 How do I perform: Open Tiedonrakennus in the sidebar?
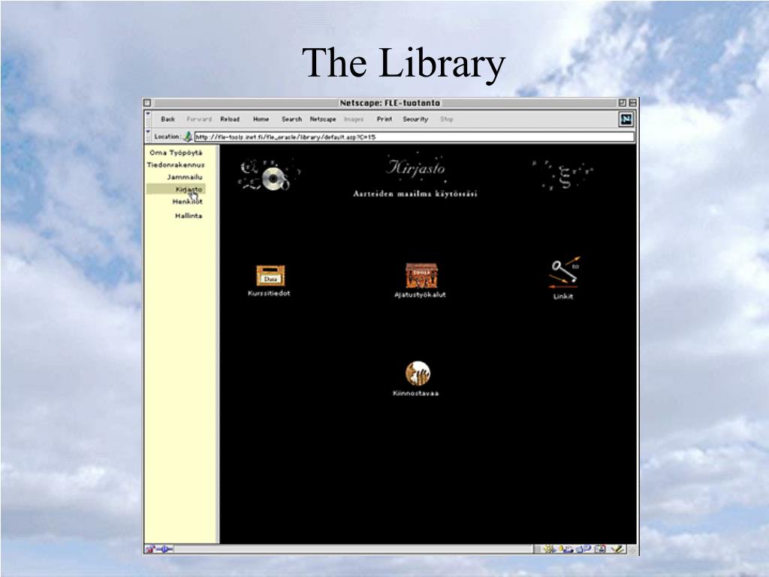coord(176,165)
